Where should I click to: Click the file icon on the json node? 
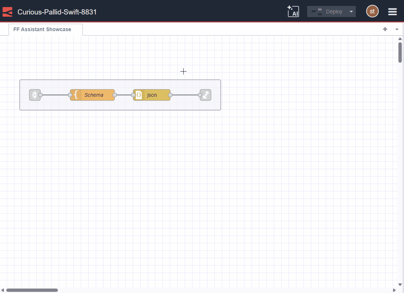138,95
